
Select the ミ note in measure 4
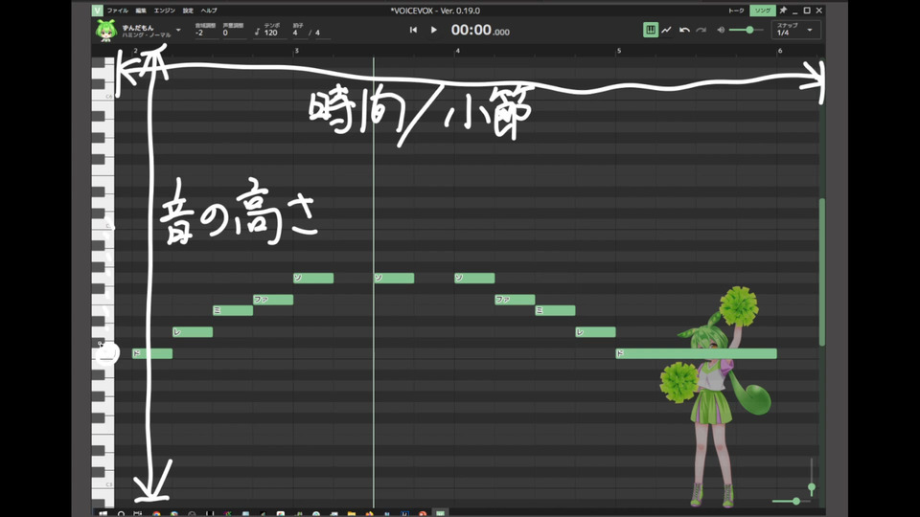click(555, 310)
